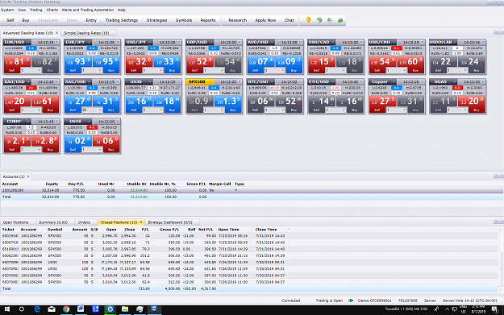
Task: Open the Windows Start menu
Action: pos(6,309)
